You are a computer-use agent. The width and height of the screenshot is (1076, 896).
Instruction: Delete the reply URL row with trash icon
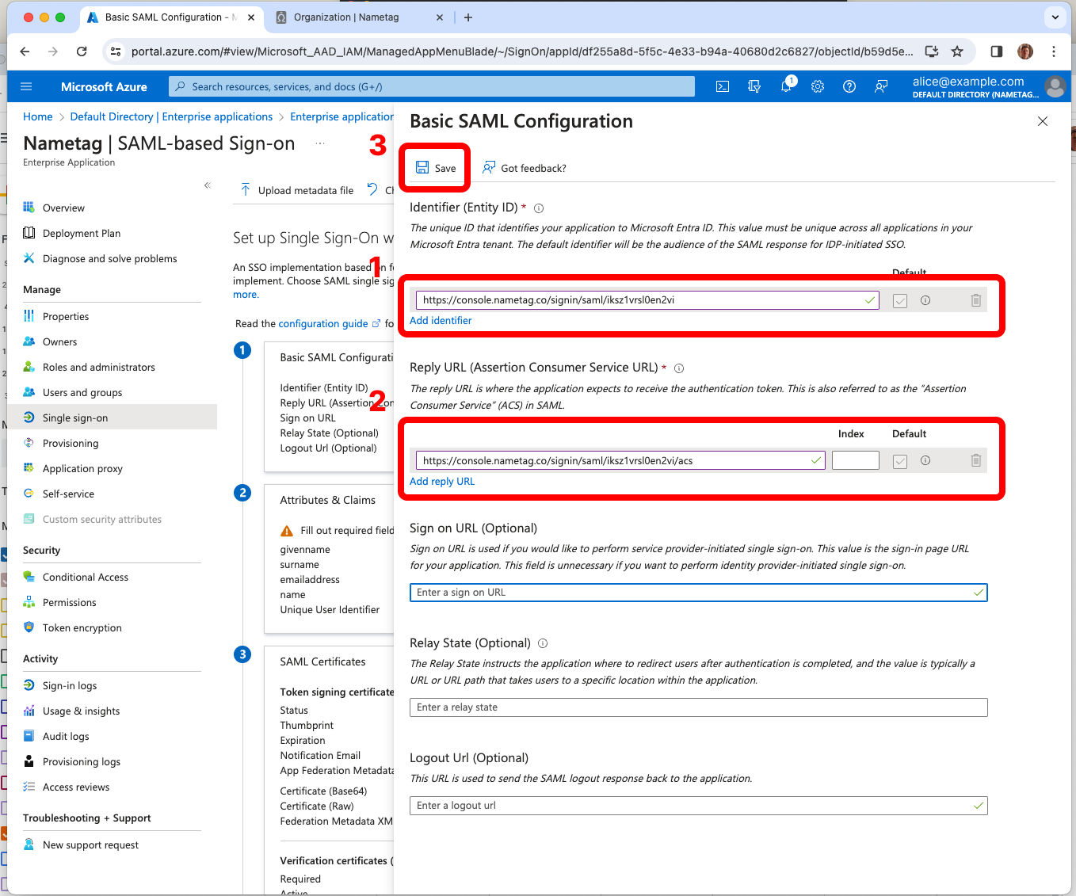(976, 460)
